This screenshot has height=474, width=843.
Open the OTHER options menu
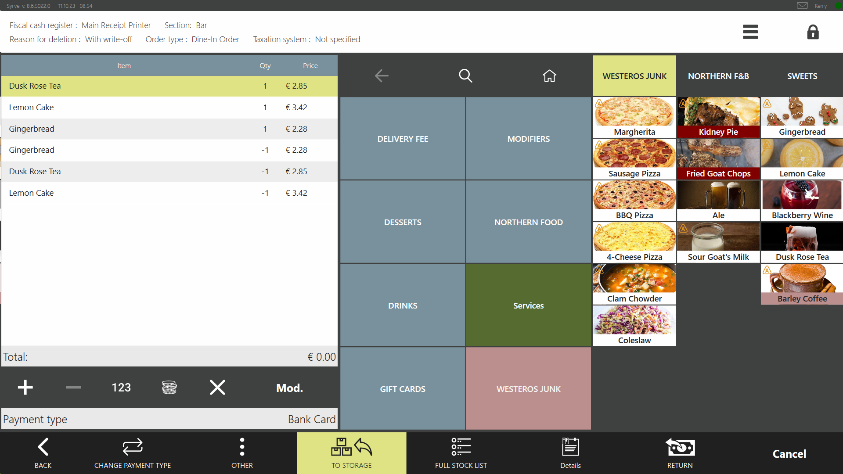pyautogui.click(x=242, y=453)
